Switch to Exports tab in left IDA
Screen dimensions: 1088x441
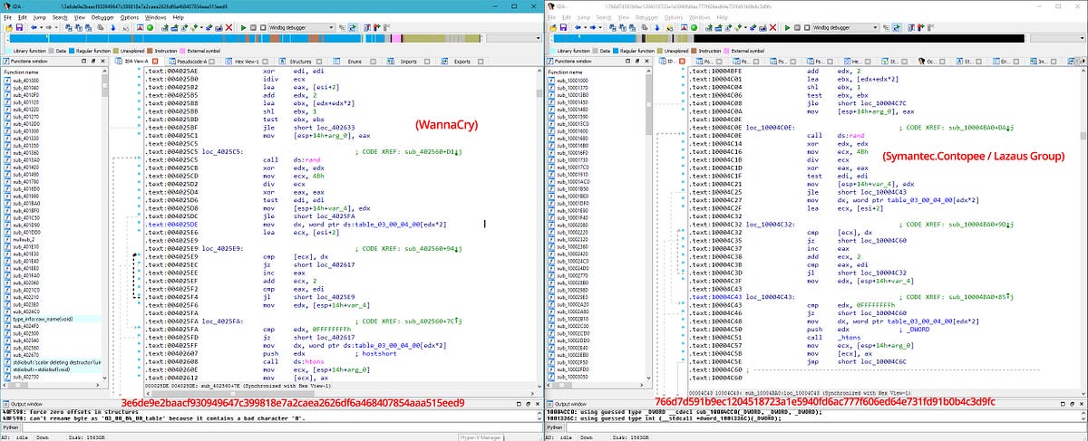462,61
